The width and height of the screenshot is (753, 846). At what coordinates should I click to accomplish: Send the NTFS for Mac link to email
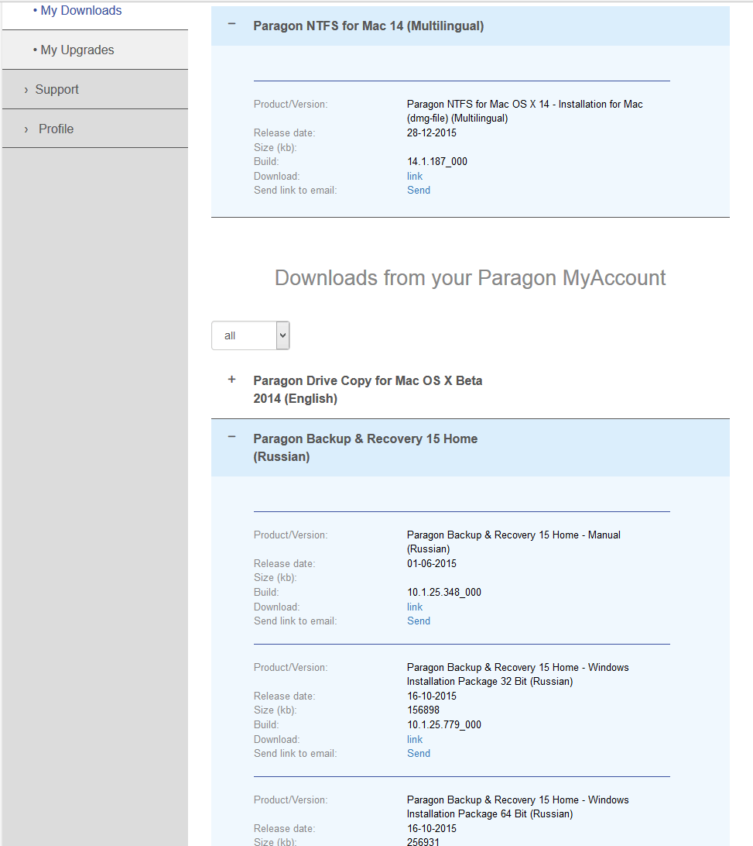click(x=418, y=191)
